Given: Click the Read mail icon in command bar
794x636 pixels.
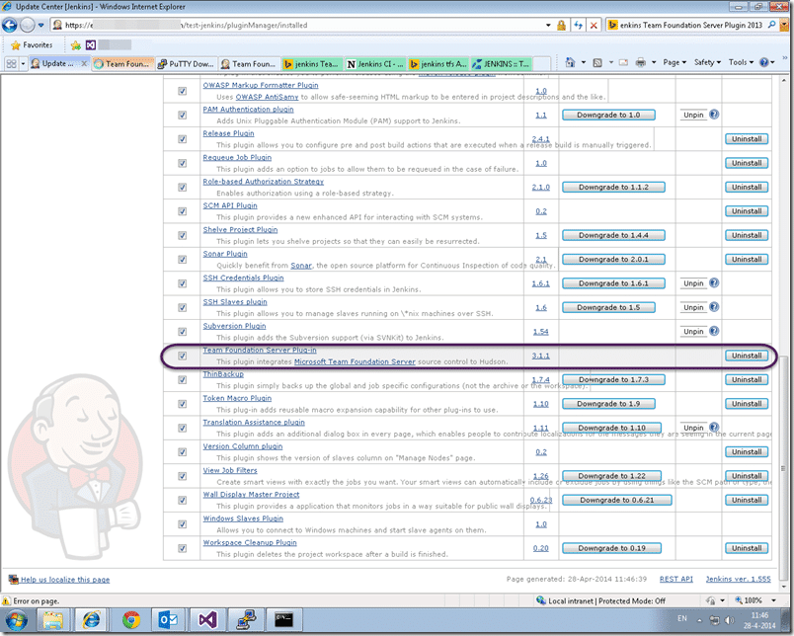Looking at the screenshot, I should pos(623,63).
